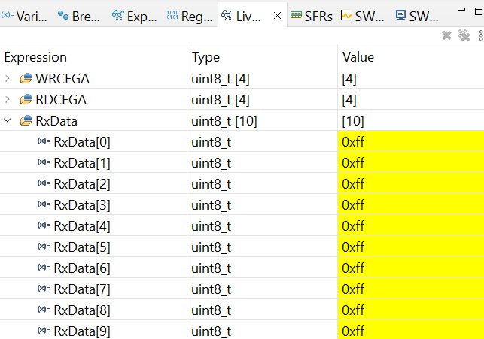Screen dimensions: 484x339
Task: Click the variable icon beside RxData[5]
Action: point(44,246)
